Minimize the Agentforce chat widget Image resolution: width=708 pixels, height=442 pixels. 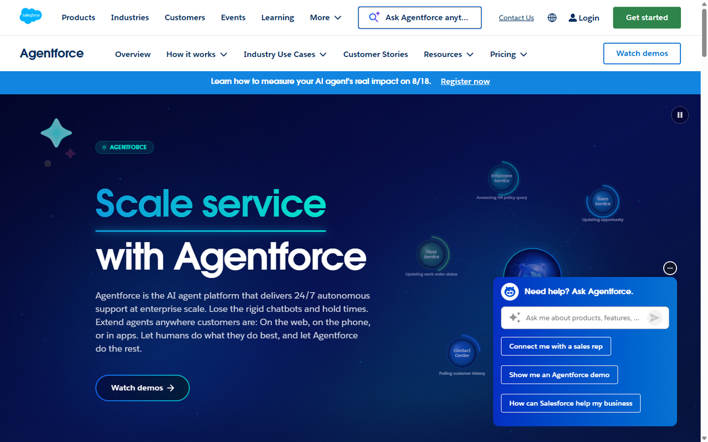(670, 268)
